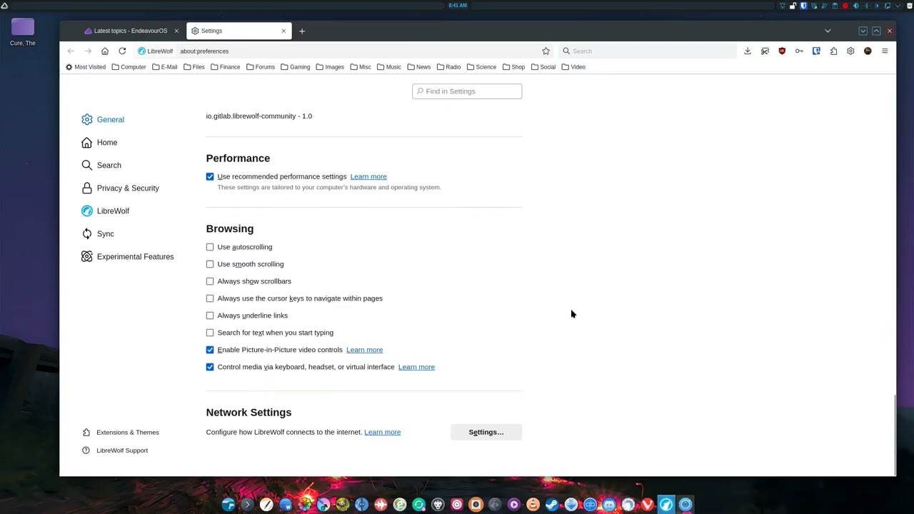This screenshot has height=514, width=914.
Task: Enable Search for text when typing
Action: point(210,333)
